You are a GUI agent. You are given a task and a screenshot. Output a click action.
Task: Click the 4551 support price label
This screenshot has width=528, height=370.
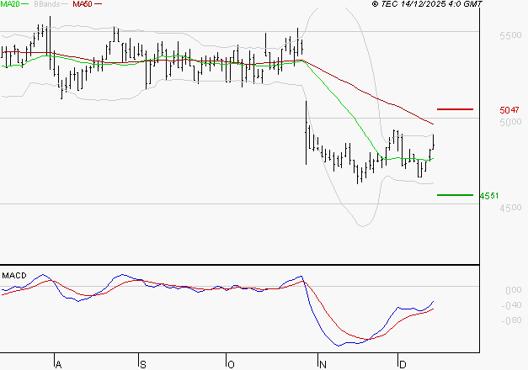[489, 196]
